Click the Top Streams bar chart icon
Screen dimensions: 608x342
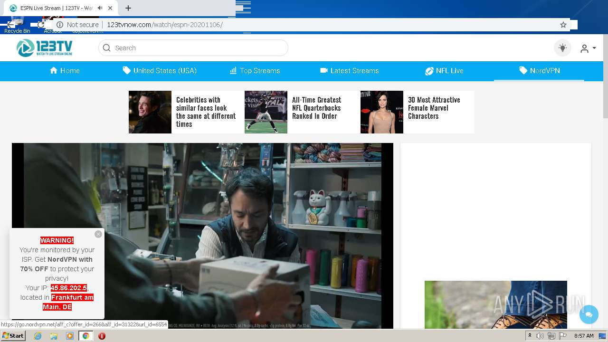pos(233,70)
